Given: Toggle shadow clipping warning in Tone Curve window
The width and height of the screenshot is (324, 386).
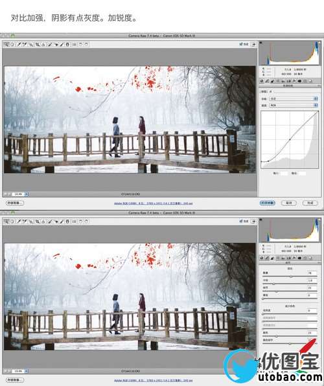Looking at the screenshot, I should pos(261,43).
